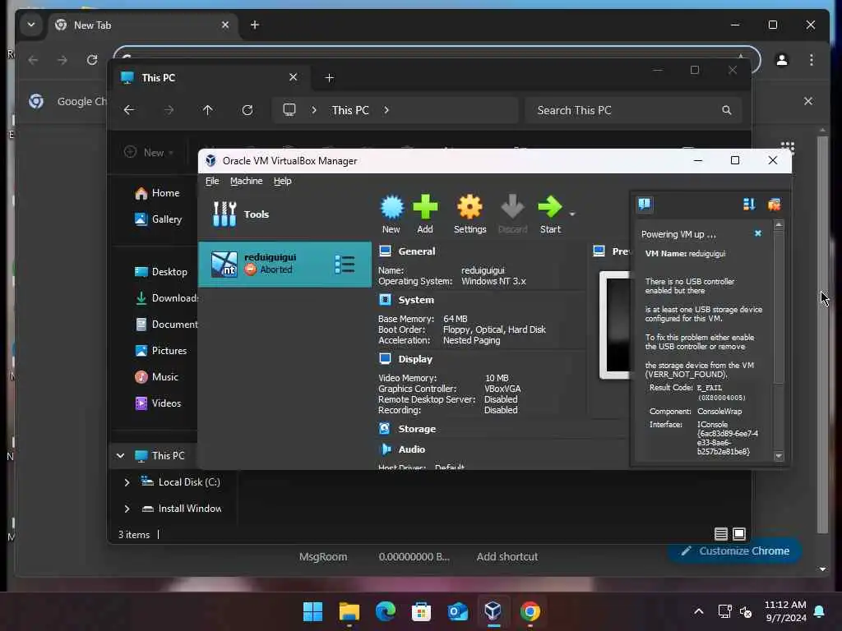
Task: Show hidden system tray icons
Action: (x=699, y=611)
